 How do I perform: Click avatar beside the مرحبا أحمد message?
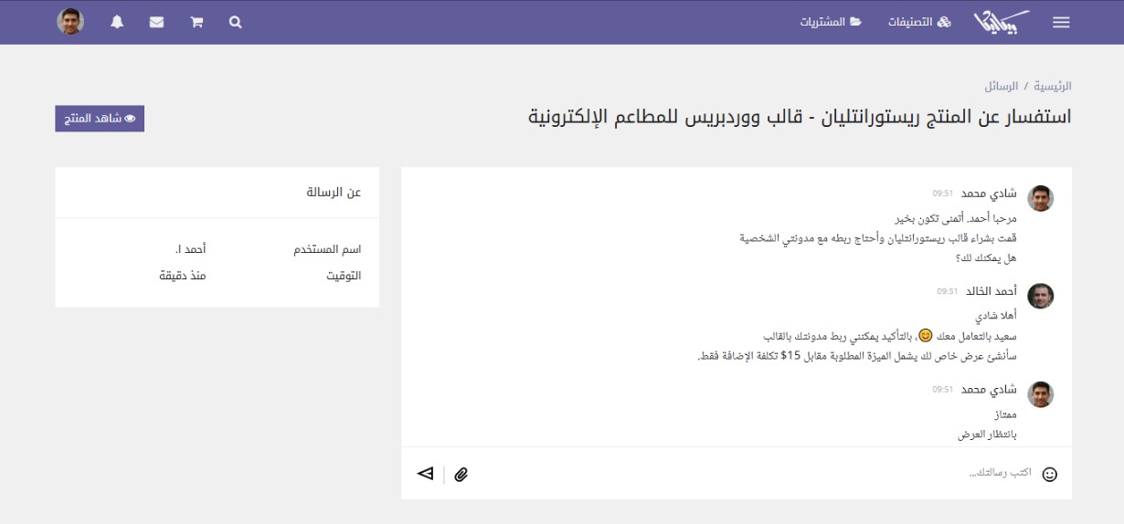pyautogui.click(x=1041, y=198)
